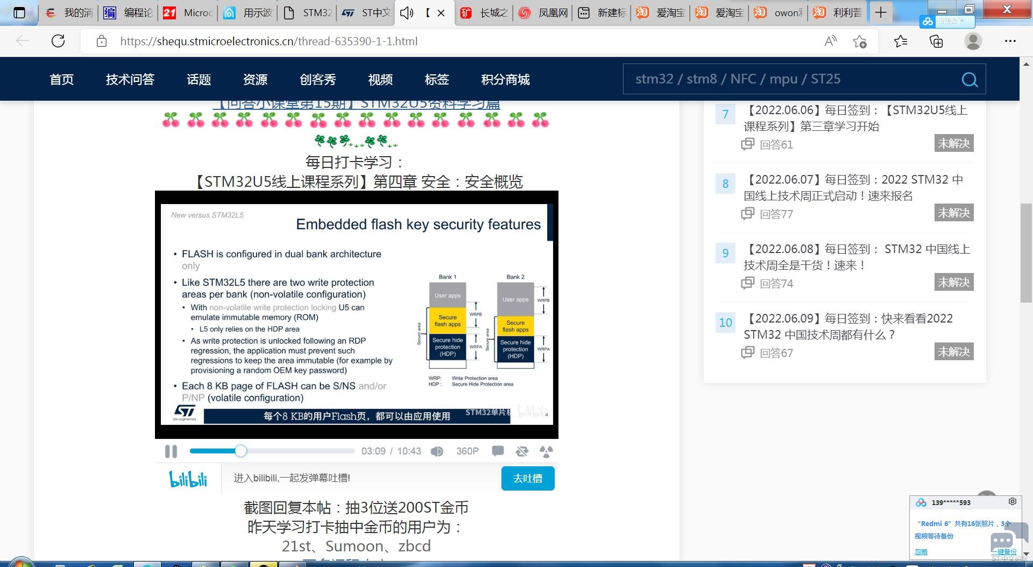Open the 2022.06.09 每日签到 thread
Viewport: 1033px width, 567px height.
click(x=848, y=326)
